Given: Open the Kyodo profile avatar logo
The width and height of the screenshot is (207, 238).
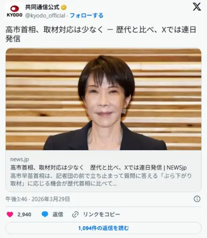Looking at the screenshot, I should 14,11.
